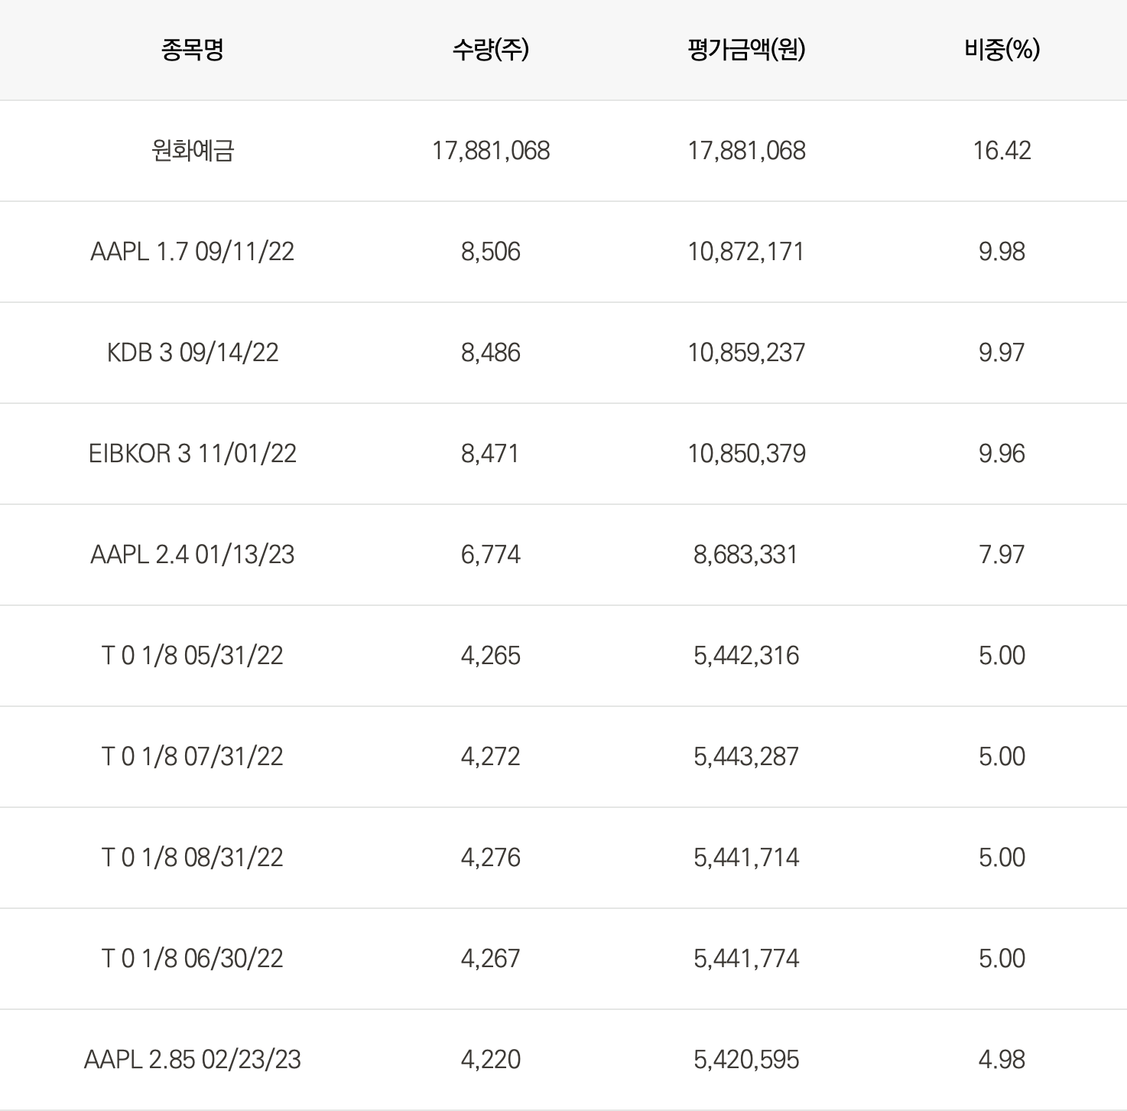The height and width of the screenshot is (1111, 1127).
Task: Select the KDB 3 09/14/22 name
Action: pos(193,353)
